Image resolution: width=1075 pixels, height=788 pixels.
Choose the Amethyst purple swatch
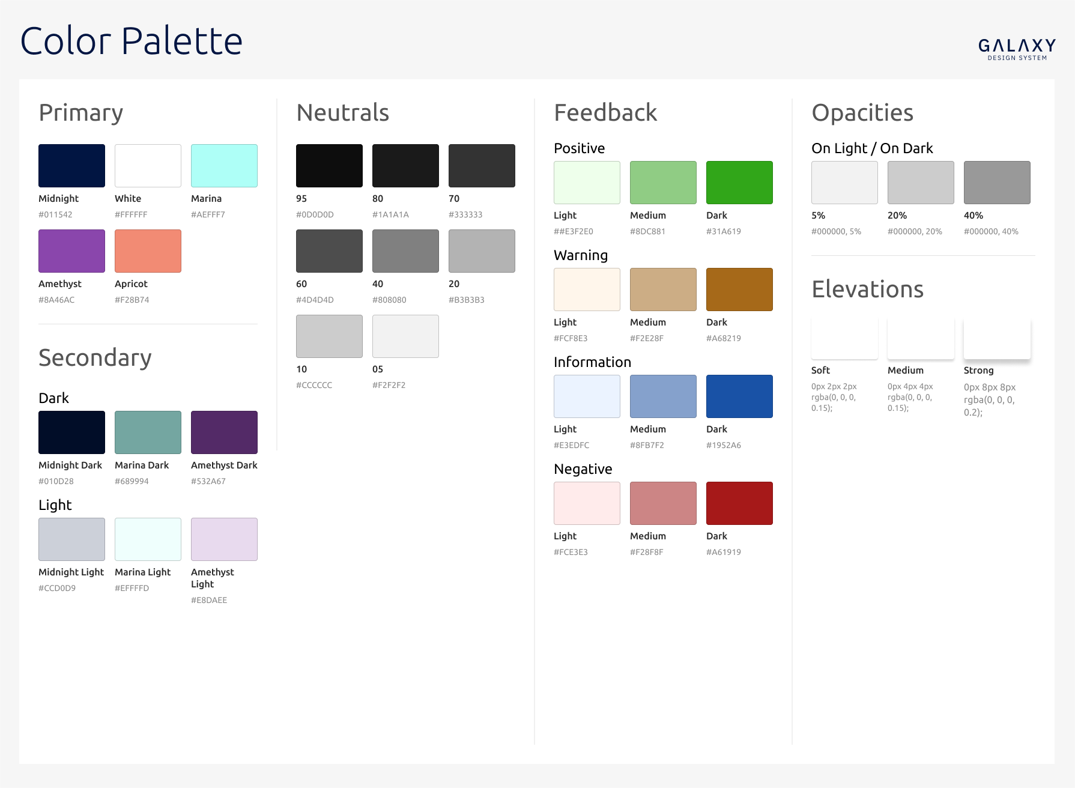(x=71, y=251)
